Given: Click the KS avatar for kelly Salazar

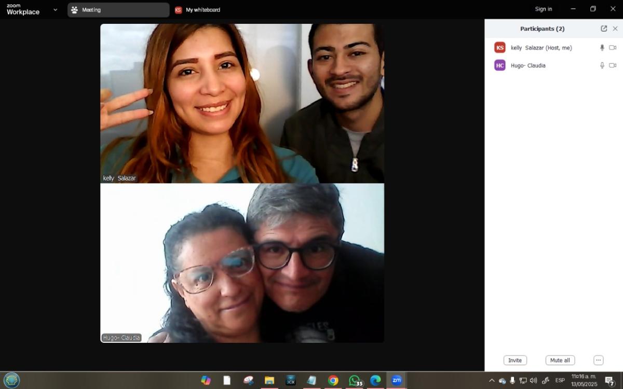Looking at the screenshot, I should (500, 48).
